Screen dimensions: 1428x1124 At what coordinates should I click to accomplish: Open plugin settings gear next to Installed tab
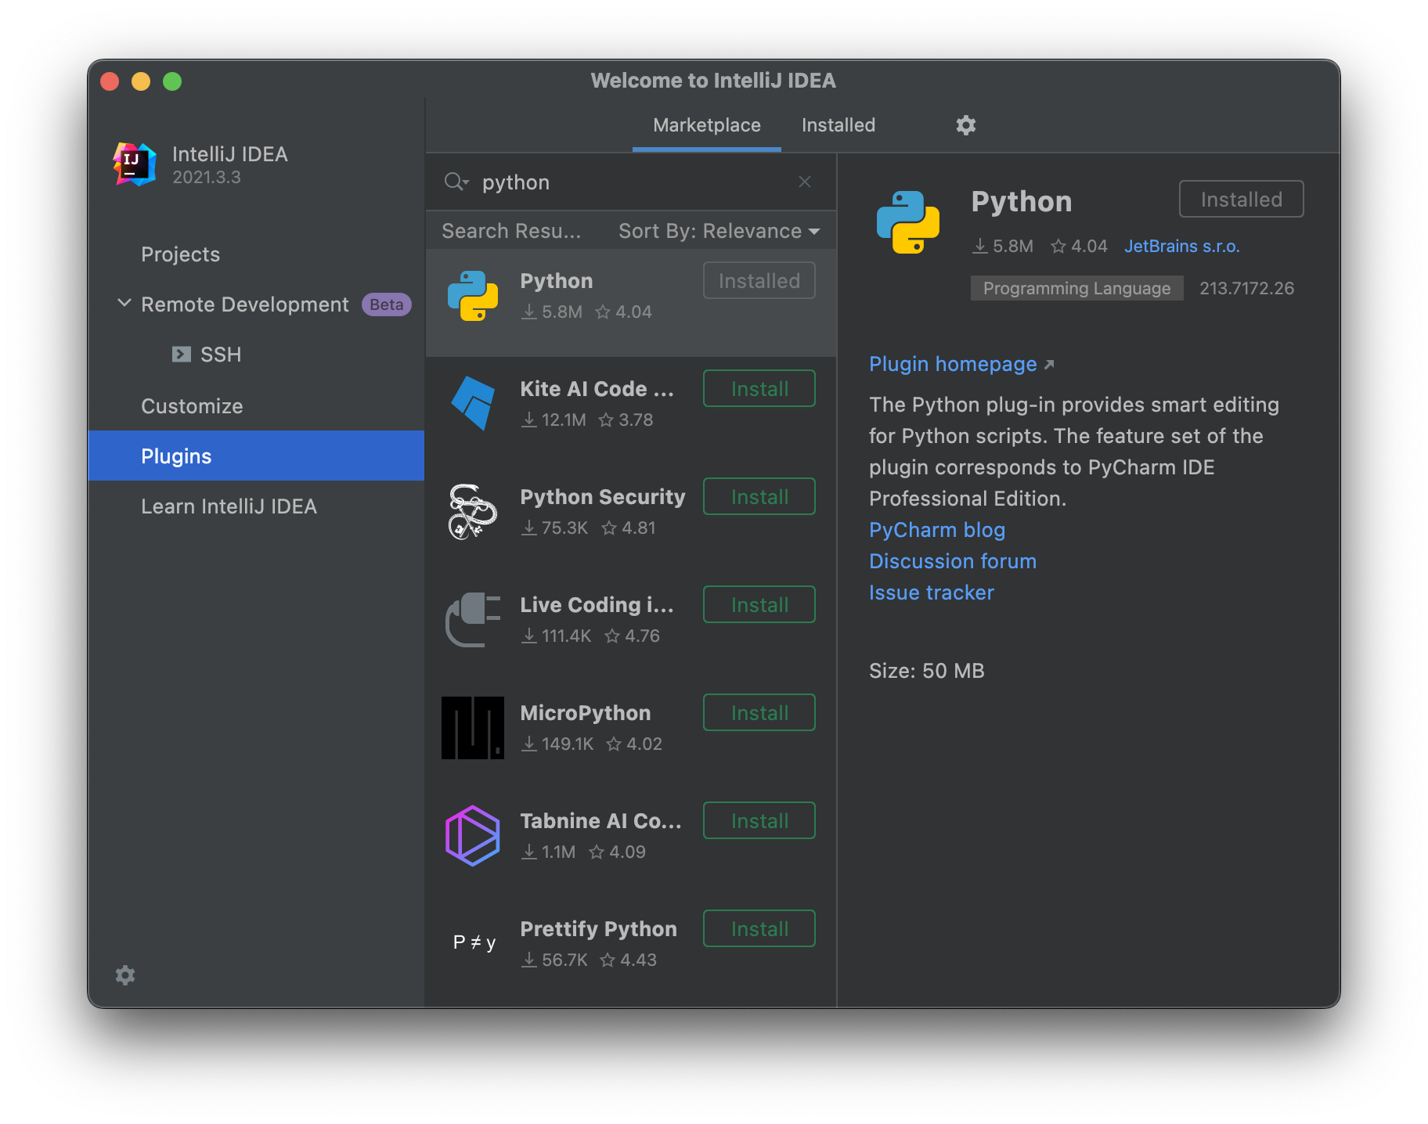tap(965, 125)
